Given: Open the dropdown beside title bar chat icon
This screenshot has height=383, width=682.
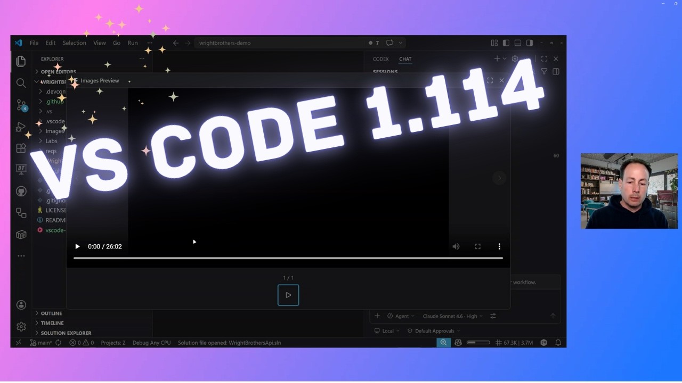Looking at the screenshot, I should [401, 43].
